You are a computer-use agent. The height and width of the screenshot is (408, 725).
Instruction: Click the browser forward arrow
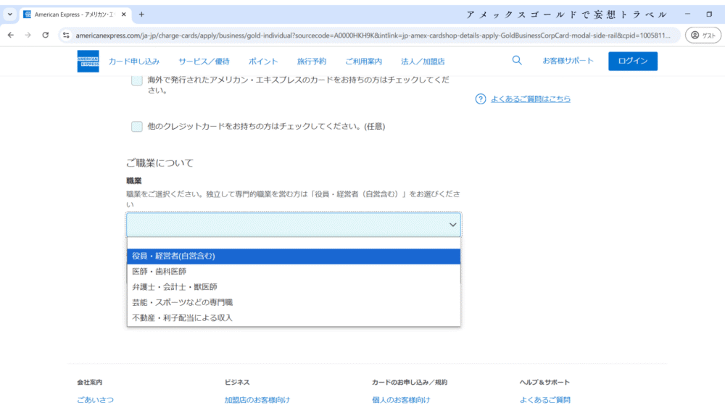[28, 35]
